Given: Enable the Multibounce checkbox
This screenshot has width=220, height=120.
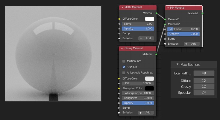Looking at the screenshot, I should coord(124,61).
